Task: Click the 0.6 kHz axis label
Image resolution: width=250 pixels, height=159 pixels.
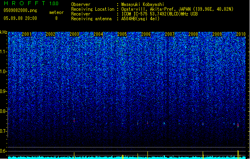Action: tap(4, 151)
